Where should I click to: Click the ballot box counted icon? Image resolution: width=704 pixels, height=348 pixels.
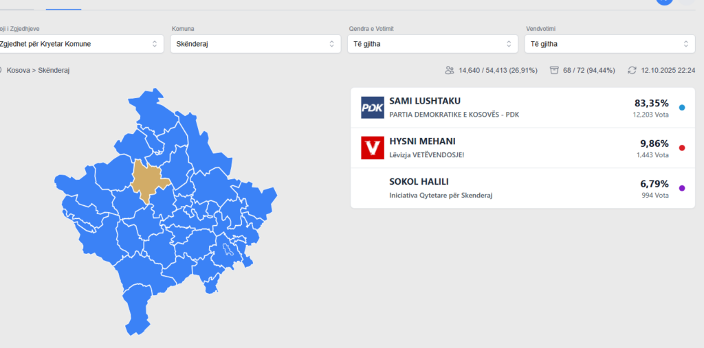(x=553, y=70)
